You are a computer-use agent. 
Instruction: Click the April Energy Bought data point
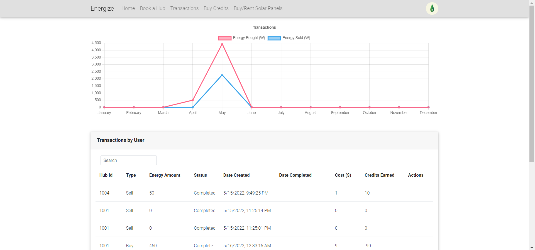(193, 100)
